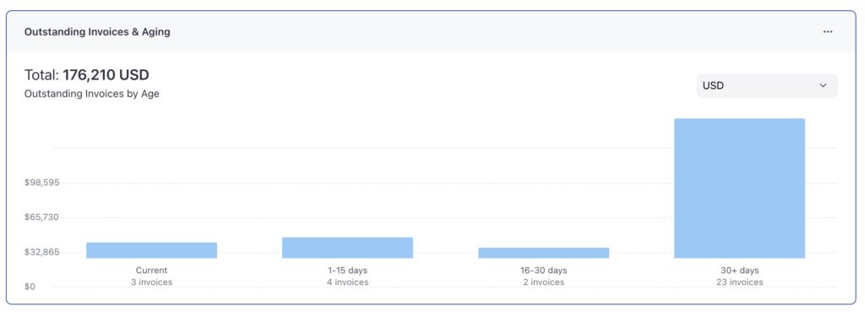
Task: Click the 4 invoices count text
Action: coord(347,282)
